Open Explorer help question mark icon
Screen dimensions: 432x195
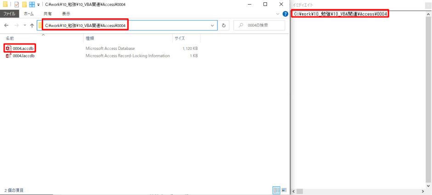pos(285,14)
